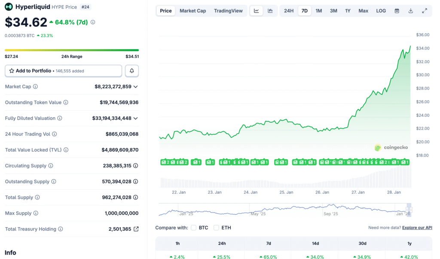Image resolution: width=440 pixels, height=259 pixels.
Task: Switch to Market Cap tab
Action: point(192,11)
